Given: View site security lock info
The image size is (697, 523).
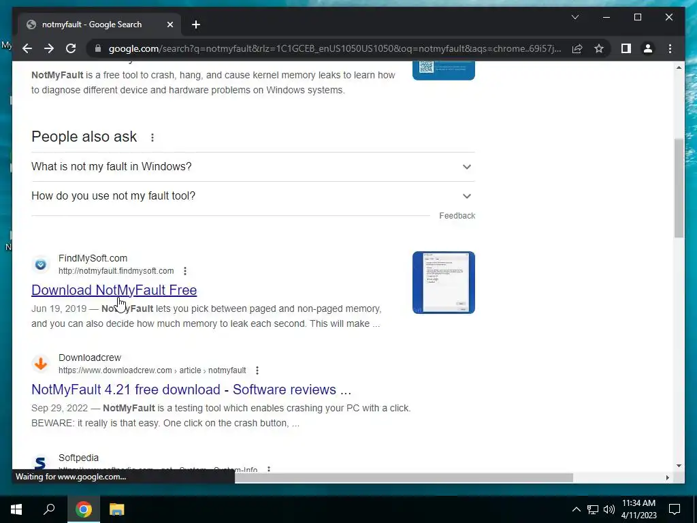Looking at the screenshot, I should point(98,48).
